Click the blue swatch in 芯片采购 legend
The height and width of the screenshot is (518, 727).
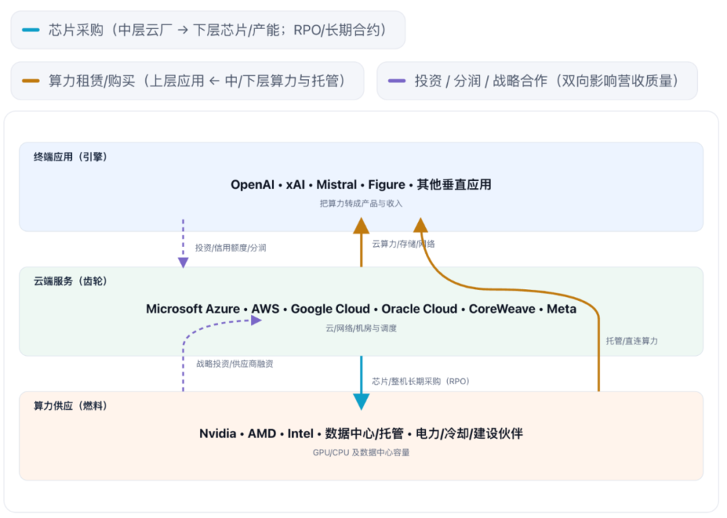(x=31, y=30)
